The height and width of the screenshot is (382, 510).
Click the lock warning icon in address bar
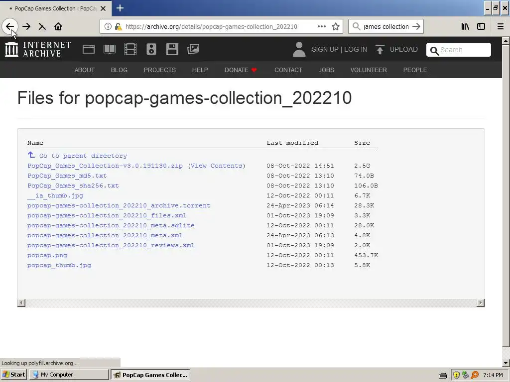118,27
